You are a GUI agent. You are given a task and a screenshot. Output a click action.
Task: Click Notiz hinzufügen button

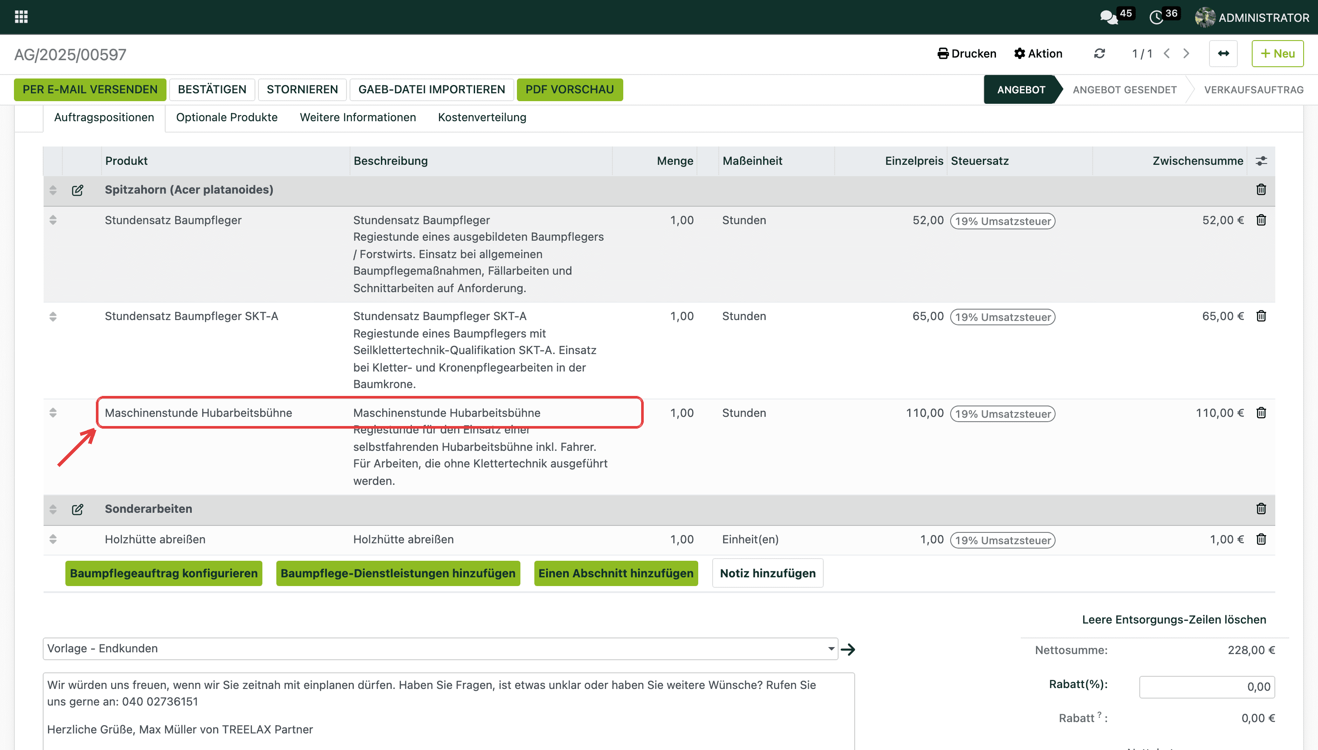pos(768,573)
